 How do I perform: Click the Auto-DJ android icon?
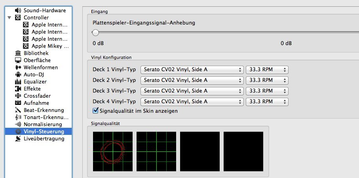[18, 74]
